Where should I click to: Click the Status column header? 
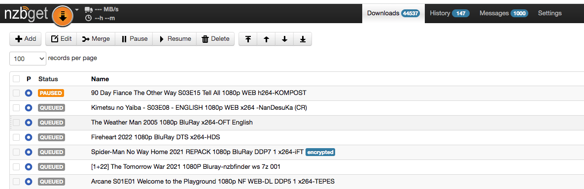[x=48, y=79]
